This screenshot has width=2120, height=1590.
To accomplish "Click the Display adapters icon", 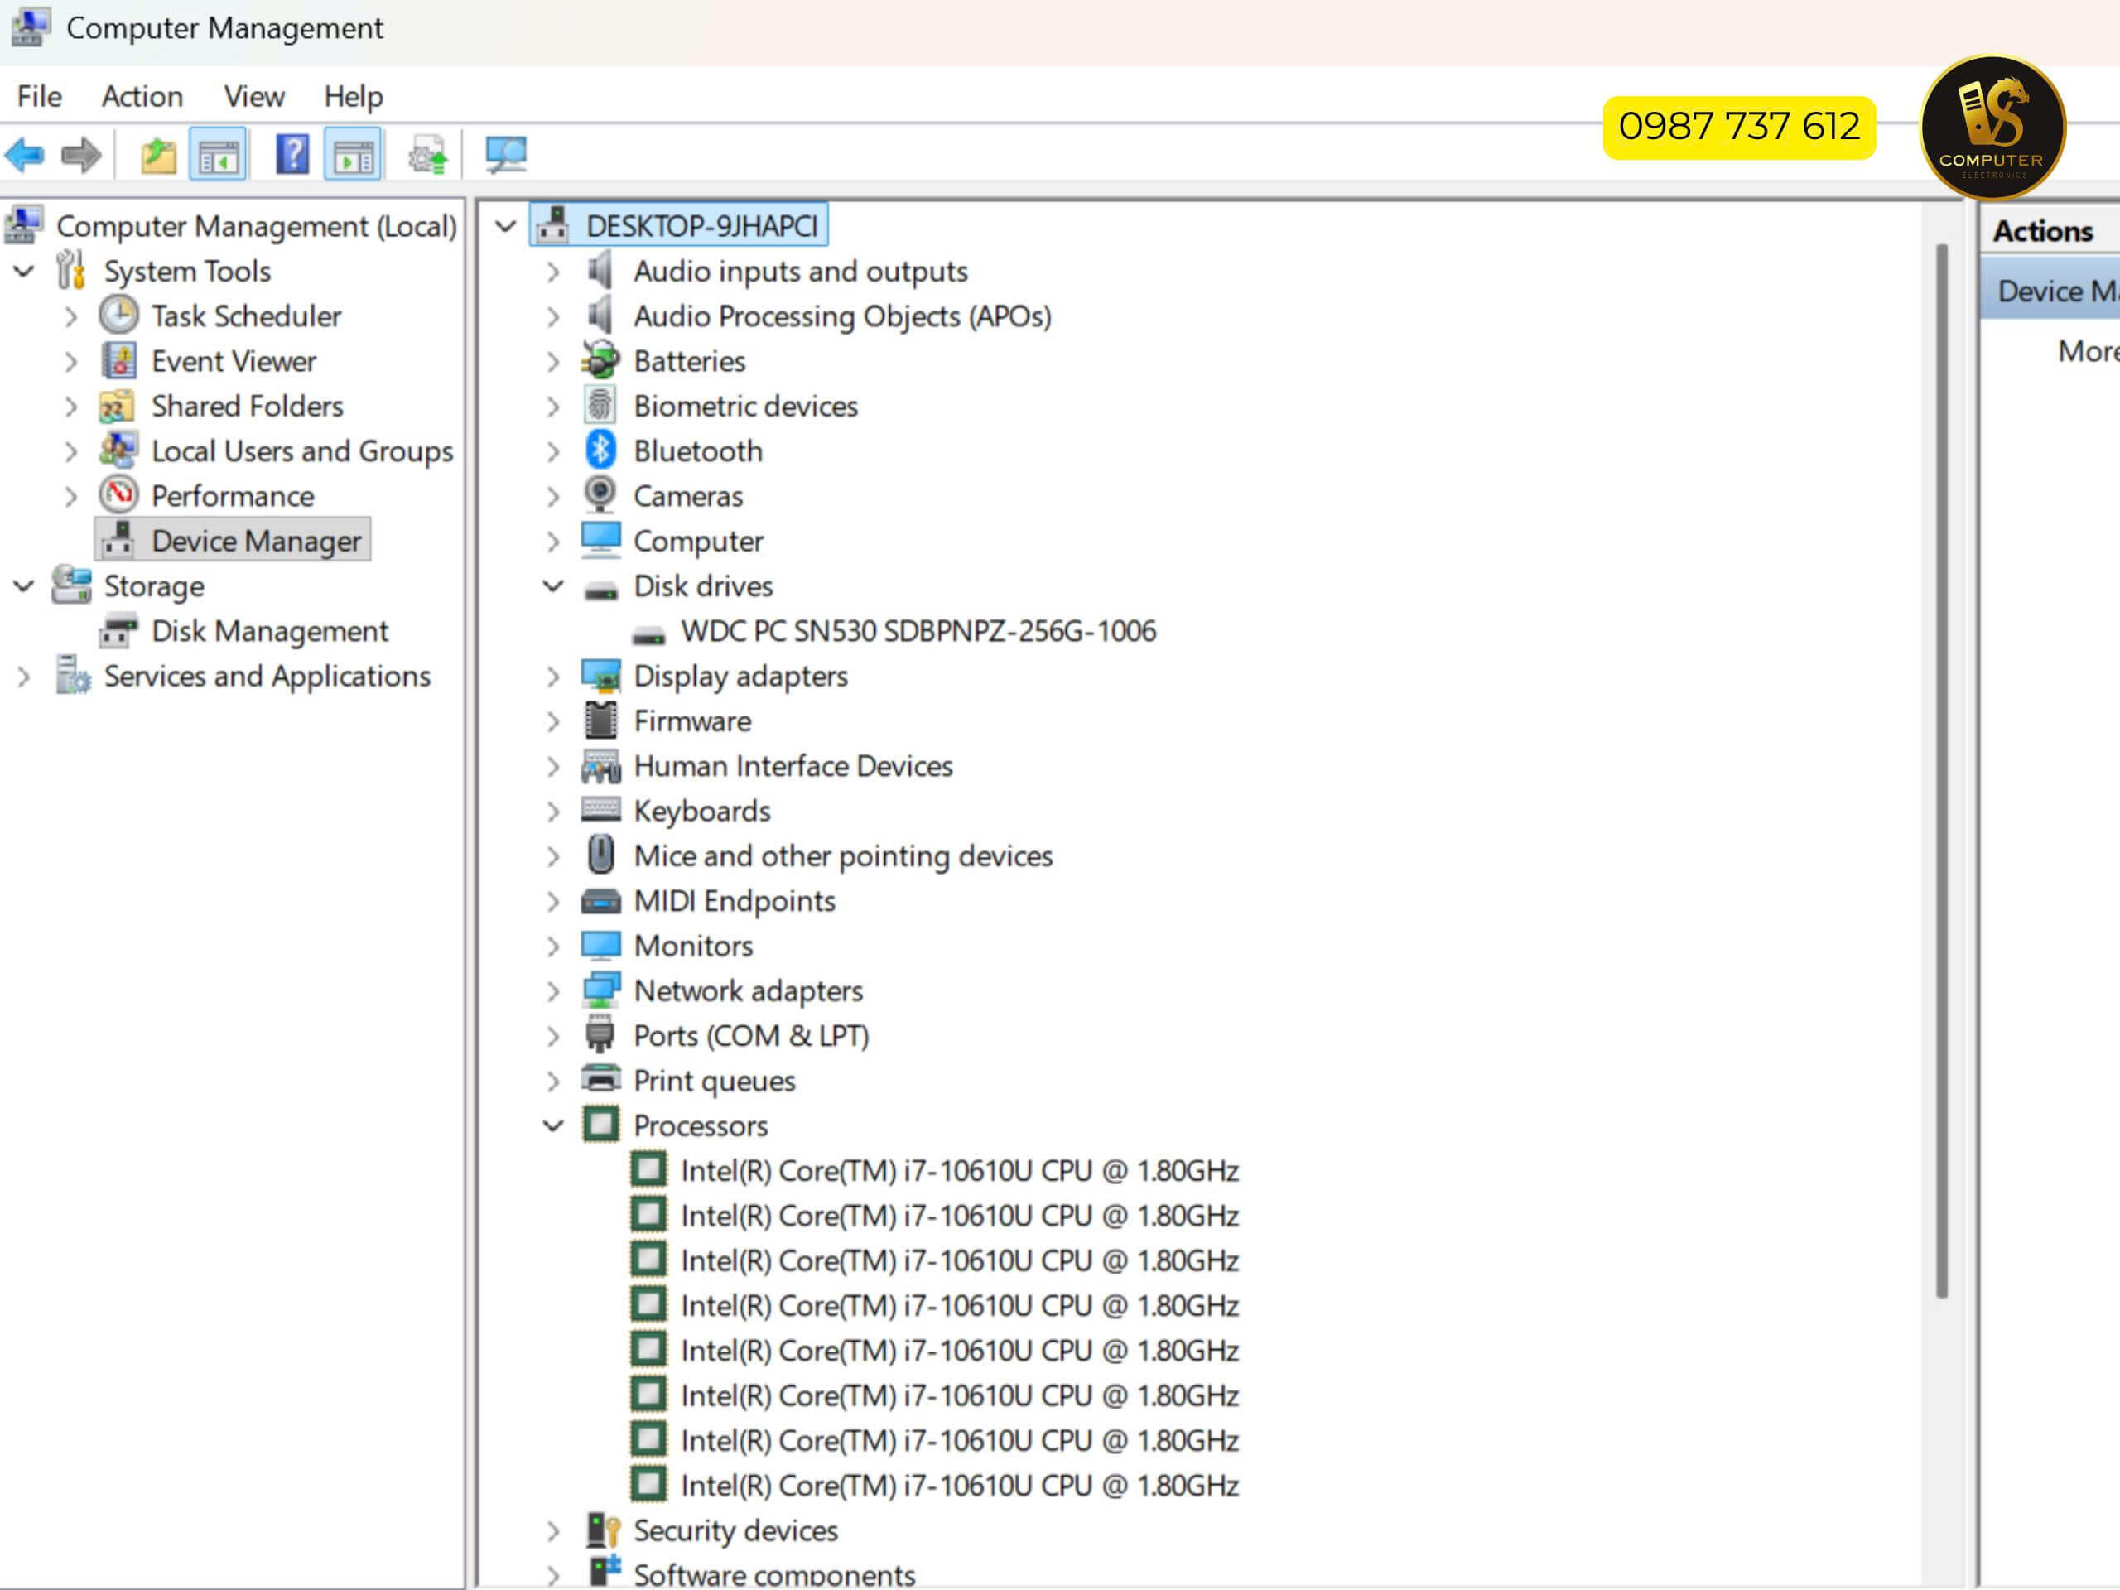I will tap(601, 676).
